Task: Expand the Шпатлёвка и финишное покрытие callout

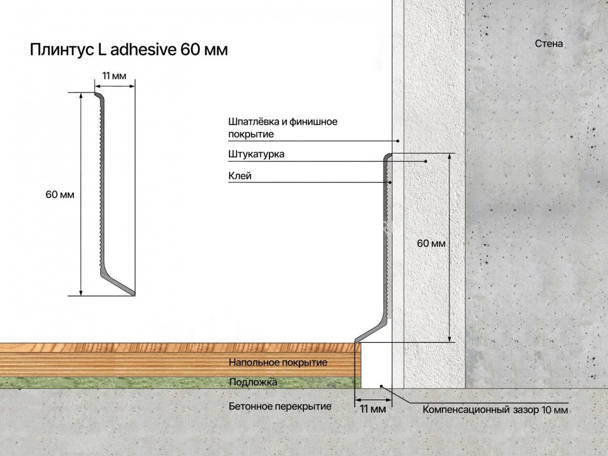Action: [283, 128]
